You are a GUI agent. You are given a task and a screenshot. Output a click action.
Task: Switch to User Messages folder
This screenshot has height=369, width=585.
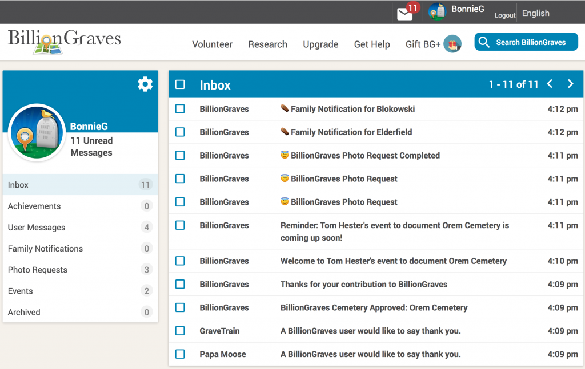click(x=37, y=228)
